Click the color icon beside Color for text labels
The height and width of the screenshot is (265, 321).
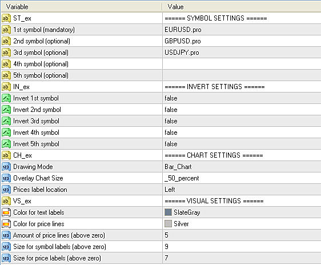point(6,212)
